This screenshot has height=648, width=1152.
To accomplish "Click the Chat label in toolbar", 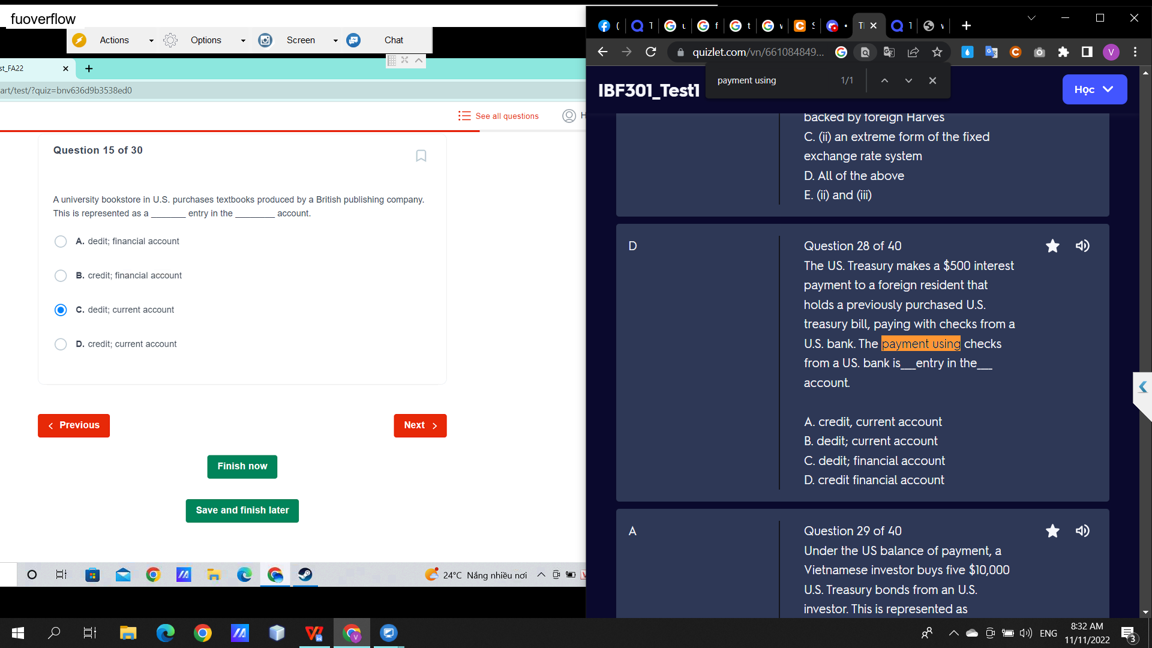I will pyautogui.click(x=394, y=40).
